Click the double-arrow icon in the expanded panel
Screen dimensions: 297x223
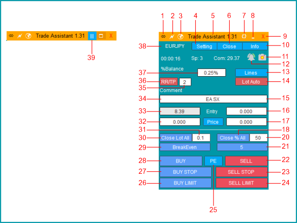(163, 36)
